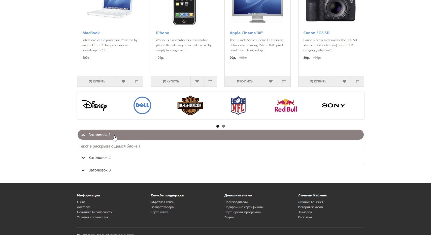Click the Информация footer heading
431x235 pixels.
tap(88, 195)
